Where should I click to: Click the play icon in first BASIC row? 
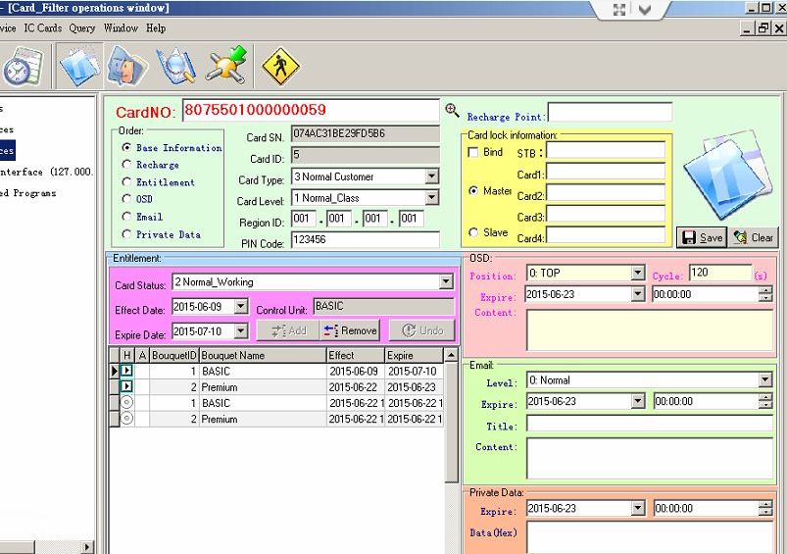click(126, 371)
